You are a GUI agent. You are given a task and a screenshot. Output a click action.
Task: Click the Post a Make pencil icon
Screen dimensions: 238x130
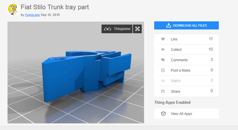(163, 70)
